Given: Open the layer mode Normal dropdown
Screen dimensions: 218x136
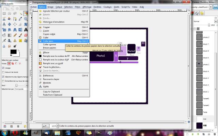Looking at the screenshot, I should (x=216, y=21).
